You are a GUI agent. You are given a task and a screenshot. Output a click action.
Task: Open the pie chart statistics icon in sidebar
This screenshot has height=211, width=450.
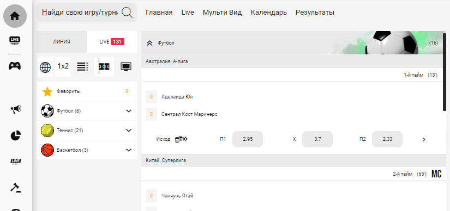point(16,135)
